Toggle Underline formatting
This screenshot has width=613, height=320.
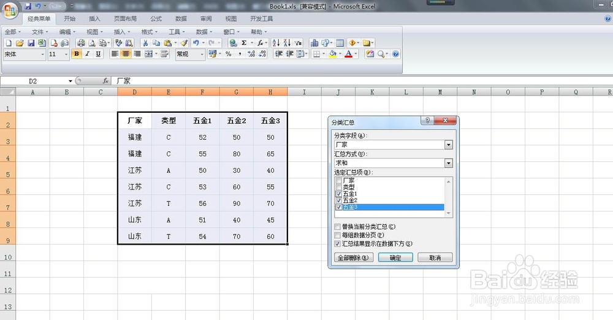pyautogui.click(x=98, y=54)
